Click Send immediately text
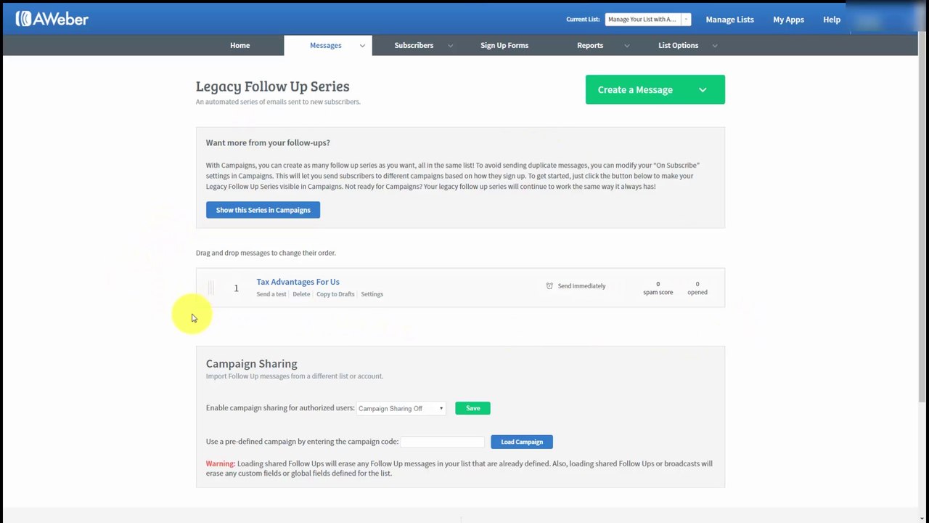The image size is (929, 523). pos(581,286)
